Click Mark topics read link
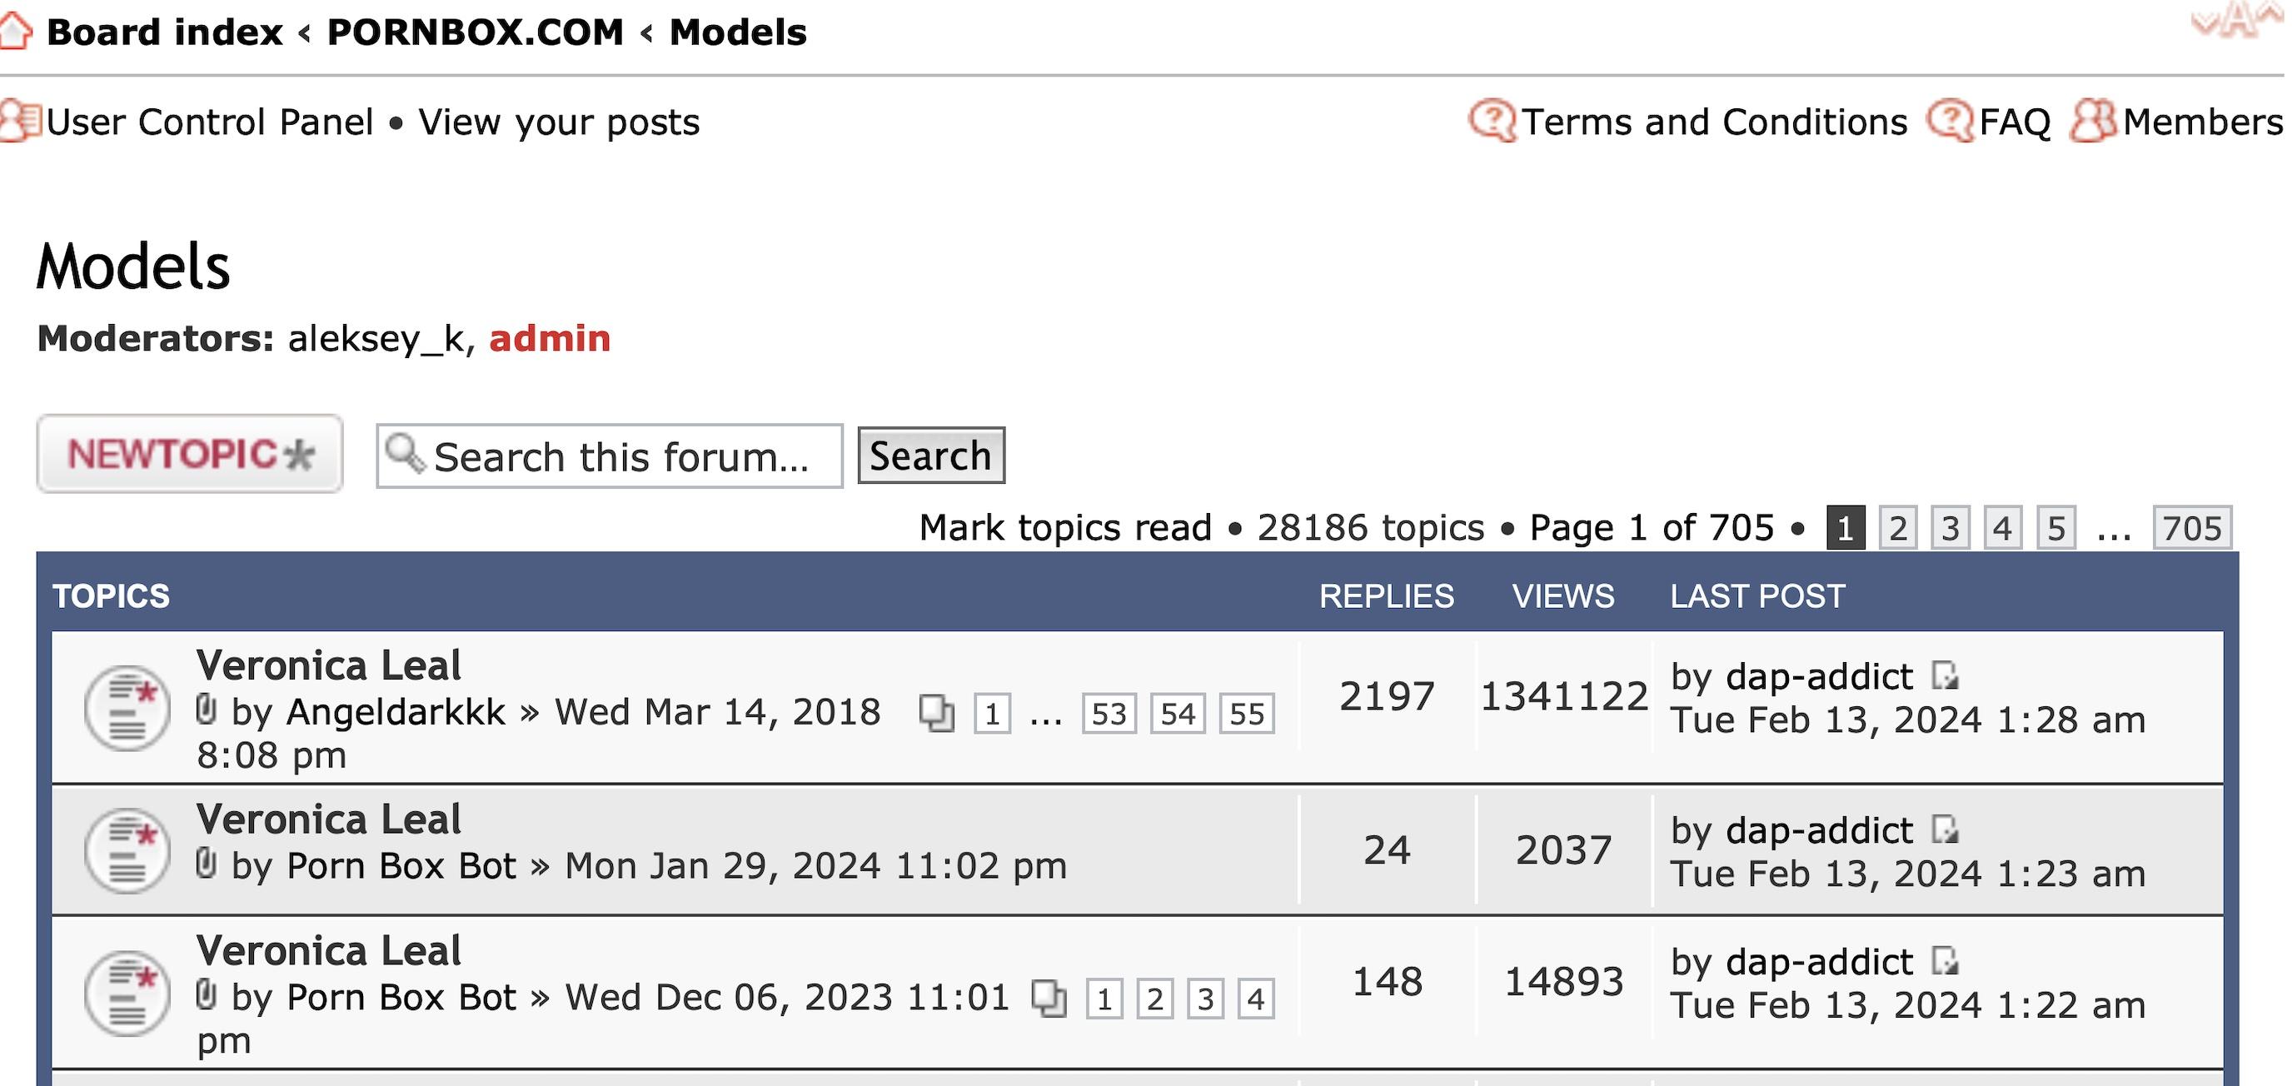This screenshot has height=1086, width=2292. pyautogui.click(x=1065, y=528)
